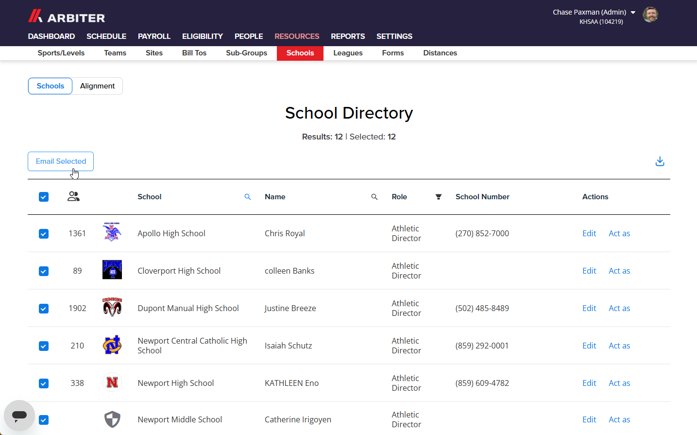Open the chat support bubble

coord(19,416)
